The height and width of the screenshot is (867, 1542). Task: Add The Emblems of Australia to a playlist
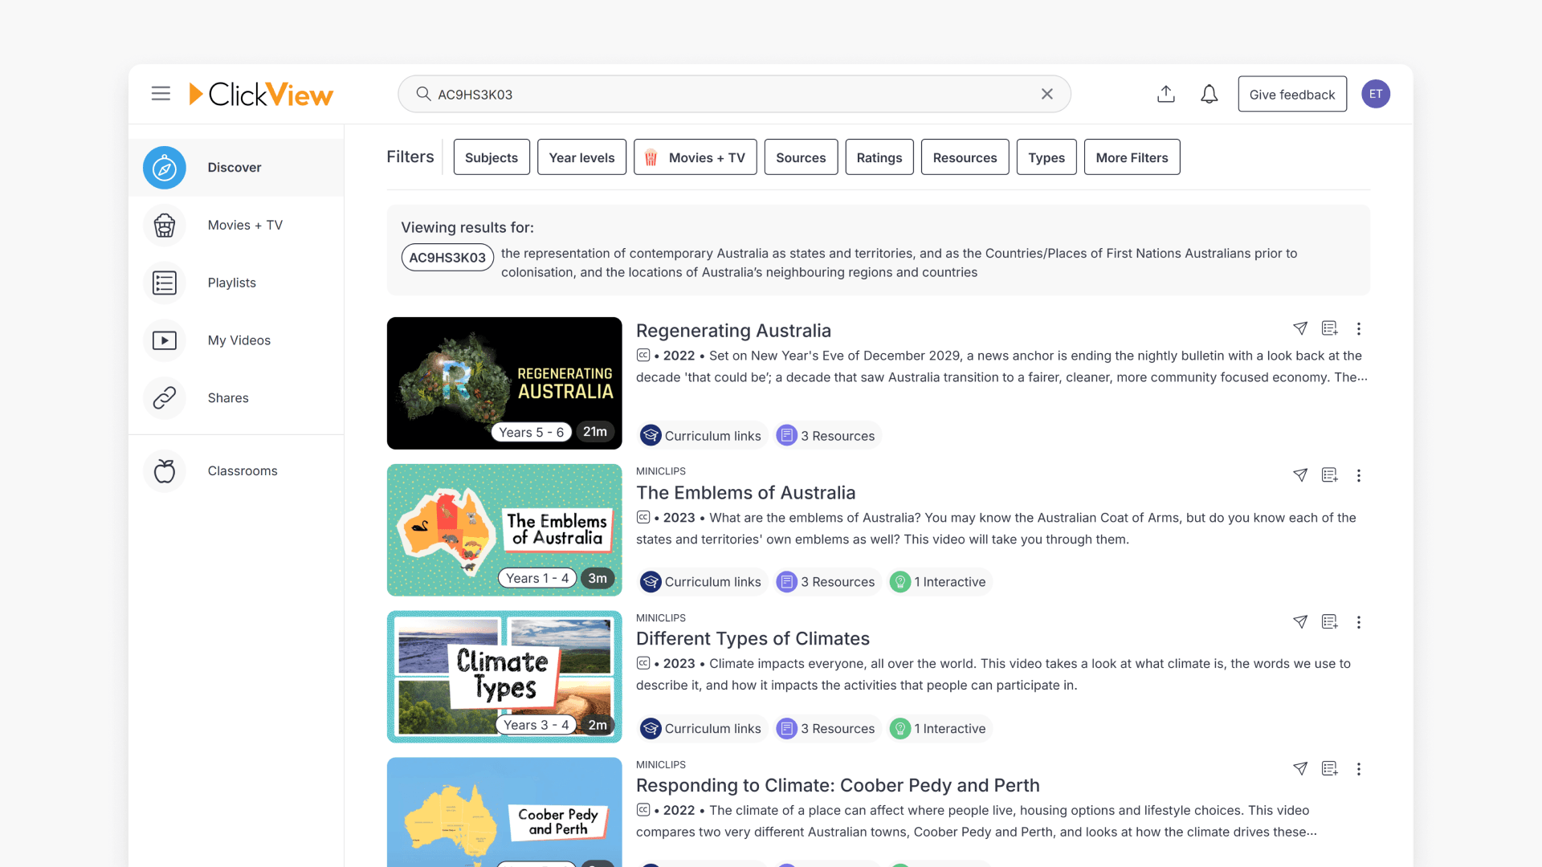point(1329,474)
